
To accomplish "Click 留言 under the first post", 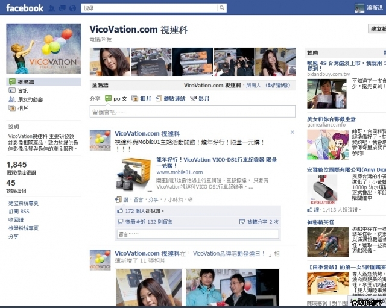I will pos(138,200).
